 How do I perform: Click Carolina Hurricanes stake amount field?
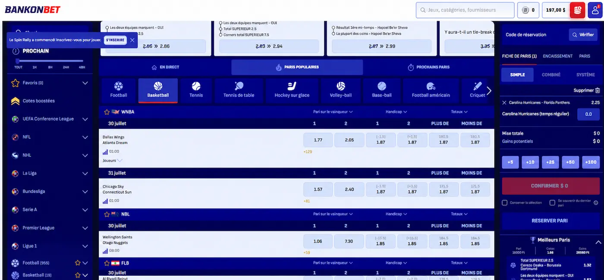(x=588, y=114)
